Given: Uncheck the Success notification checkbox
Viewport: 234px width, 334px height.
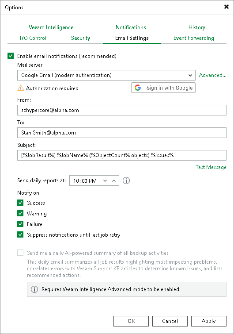Looking at the screenshot, I should pos(20,203).
